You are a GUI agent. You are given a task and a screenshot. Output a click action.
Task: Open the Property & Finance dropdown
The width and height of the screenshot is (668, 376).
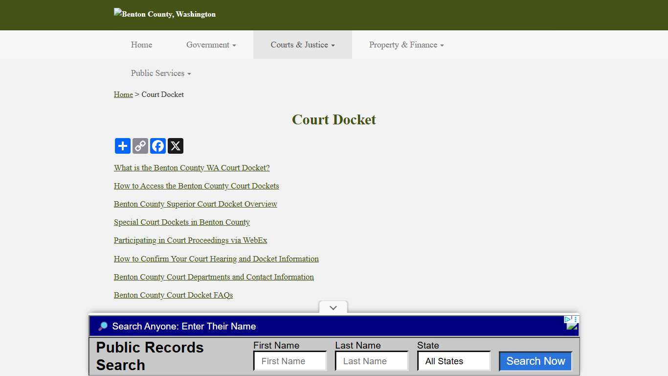pyautogui.click(x=406, y=45)
